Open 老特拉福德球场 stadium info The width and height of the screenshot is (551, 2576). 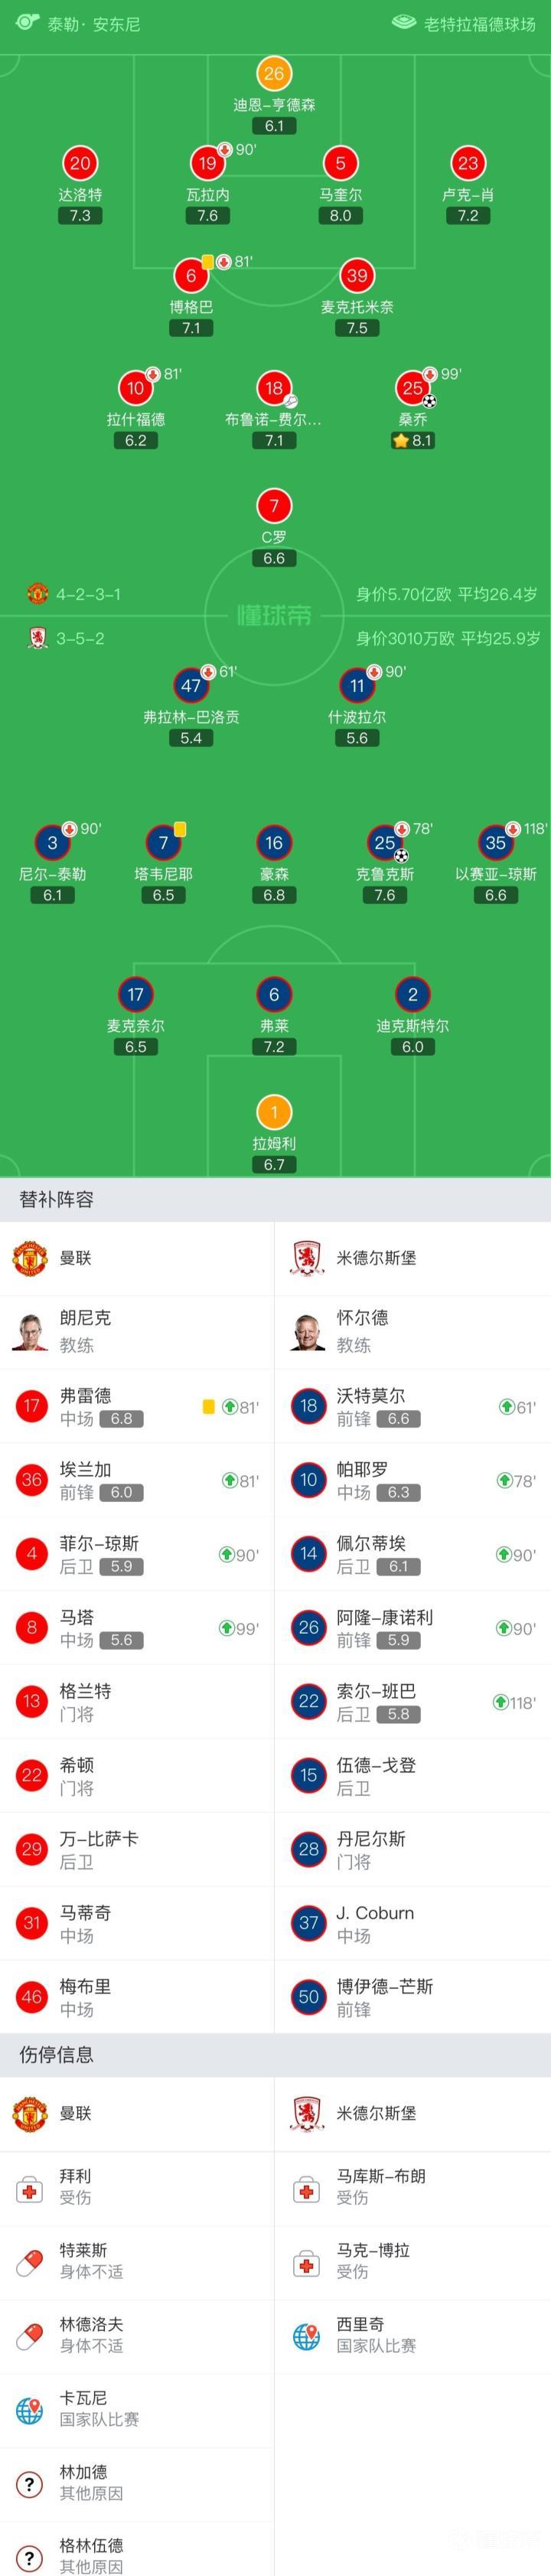click(x=466, y=24)
